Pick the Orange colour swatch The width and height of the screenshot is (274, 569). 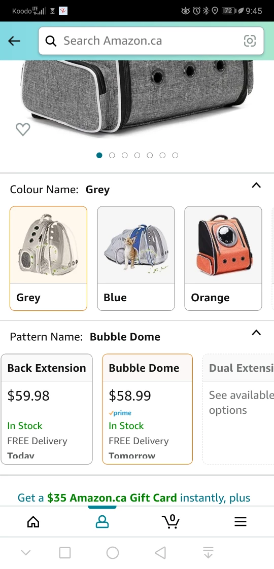223,258
